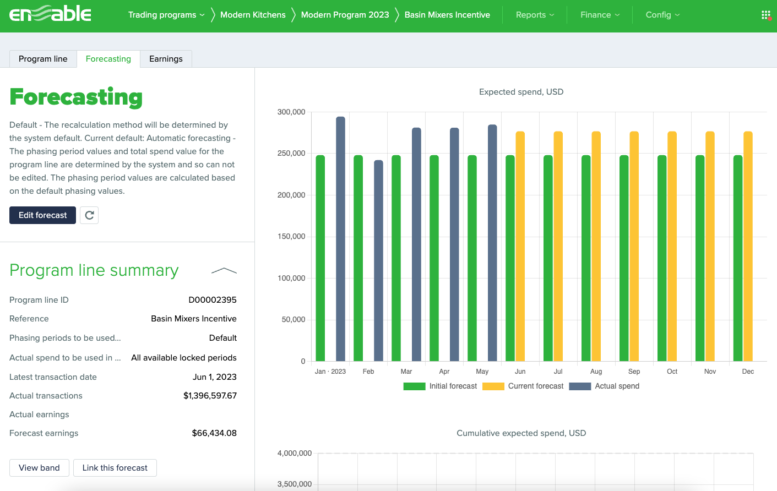Toggle Current forecast legend series
The image size is (777, 491).
(x=523, y=386)
